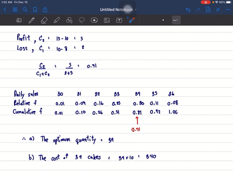Tap the result 340

[x=151, y=157]
